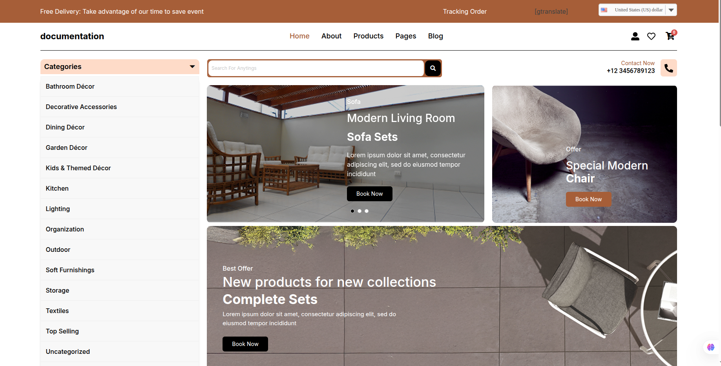The image size is (721, 366).
Task: Select the third slider dot
Action: [367, 211]
